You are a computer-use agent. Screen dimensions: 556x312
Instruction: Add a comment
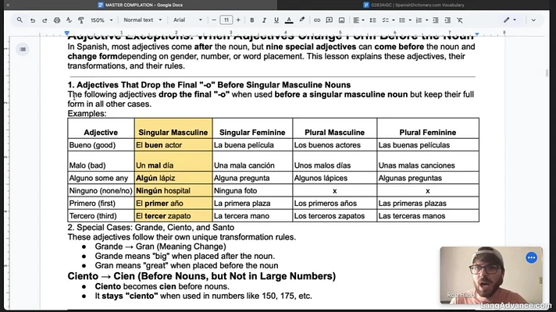coord(329,20)
